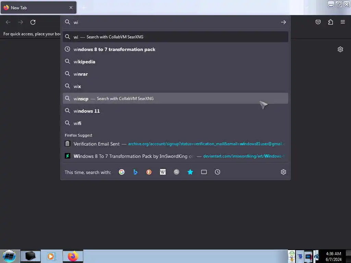Screen dimensions: 351x263
Task: Go back one page
Action: [x=8, y=22]
